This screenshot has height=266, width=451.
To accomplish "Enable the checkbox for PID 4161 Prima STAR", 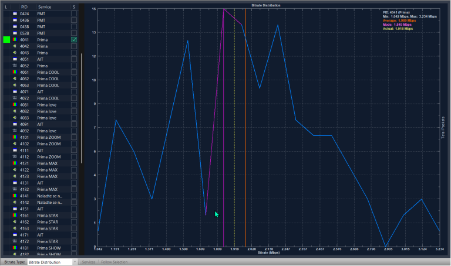I will [74, 215].
